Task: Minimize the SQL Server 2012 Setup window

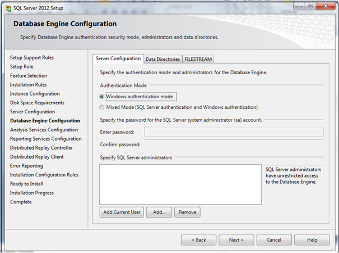Action: (299, 7)
